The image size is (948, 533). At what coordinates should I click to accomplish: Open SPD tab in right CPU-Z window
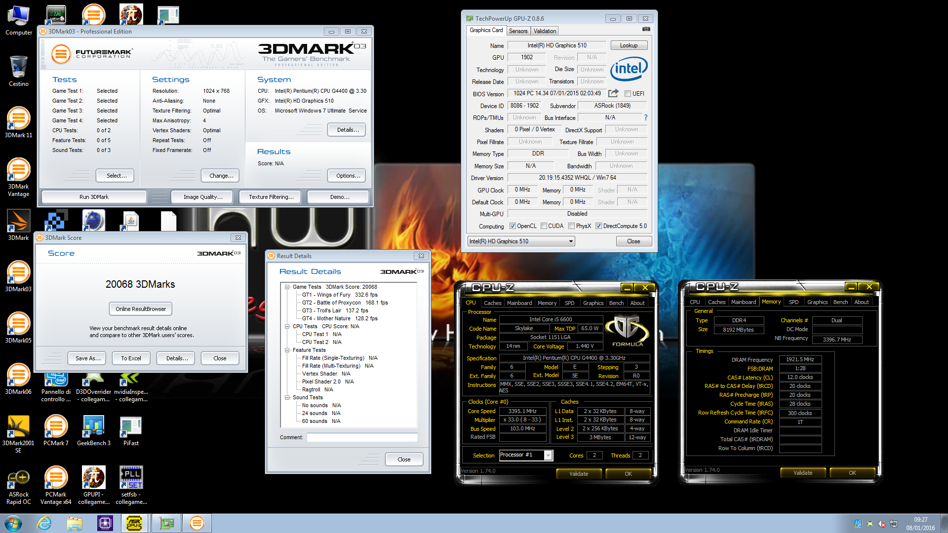click(x=793, y=302)
